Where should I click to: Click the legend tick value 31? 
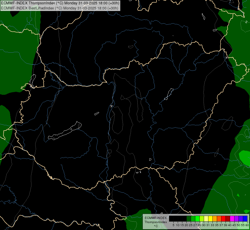point(208,225)
